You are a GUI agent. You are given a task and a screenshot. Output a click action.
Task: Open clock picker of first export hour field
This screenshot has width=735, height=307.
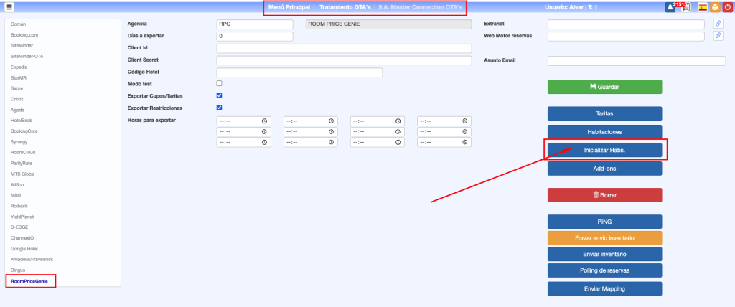click(265, 121)
